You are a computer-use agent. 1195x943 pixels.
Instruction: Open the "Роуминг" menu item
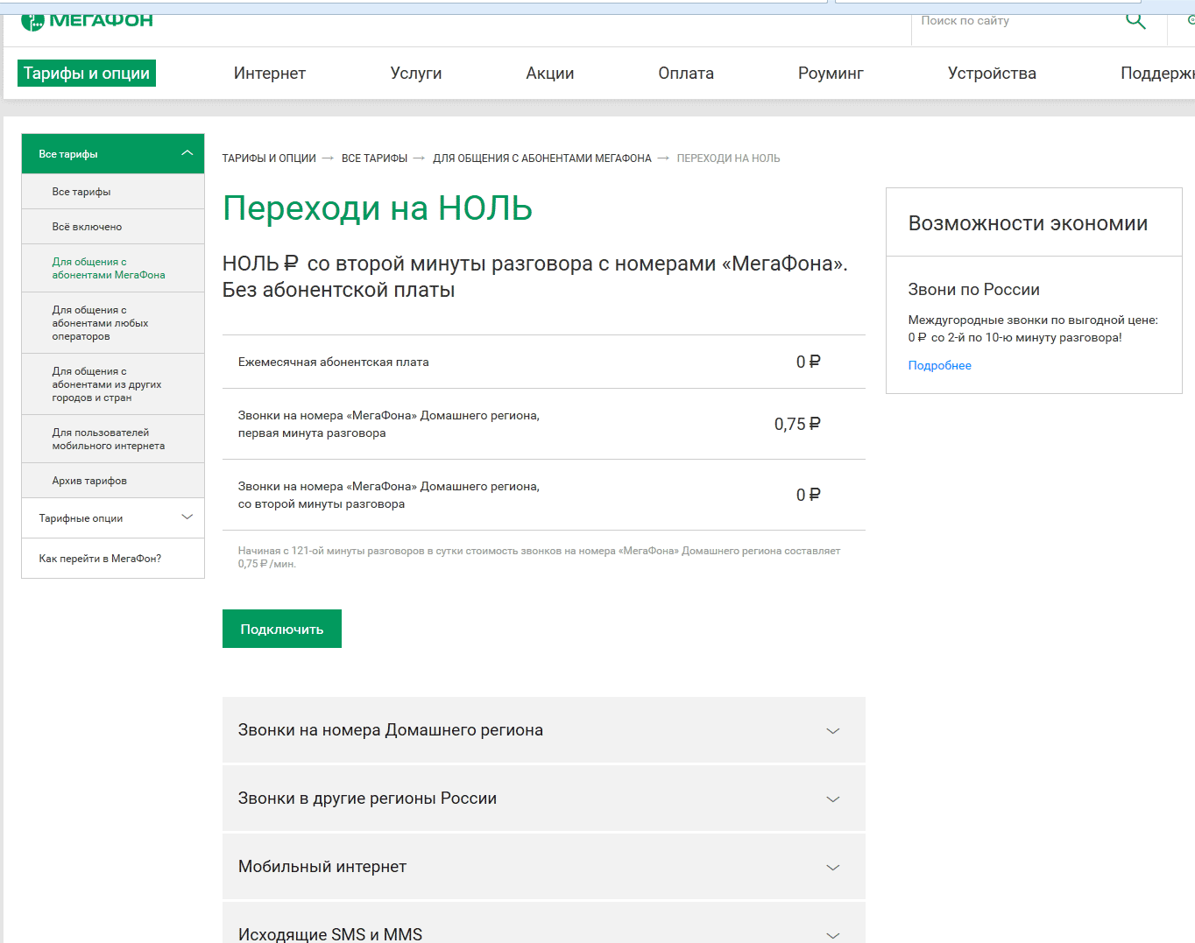coord(831,74)
